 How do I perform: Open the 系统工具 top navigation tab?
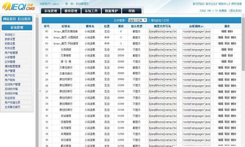tap(91, 11)
